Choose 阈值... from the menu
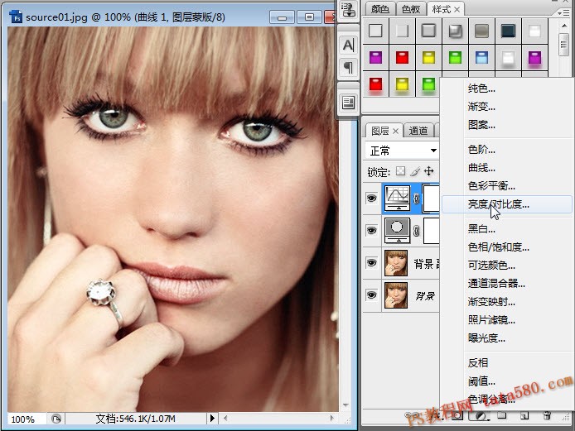This screenshot has width=575, height=431. pyautogui.click(x=507, y=381)
